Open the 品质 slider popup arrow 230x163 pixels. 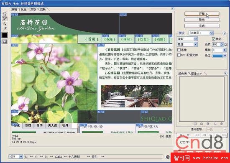click(222, 44)
